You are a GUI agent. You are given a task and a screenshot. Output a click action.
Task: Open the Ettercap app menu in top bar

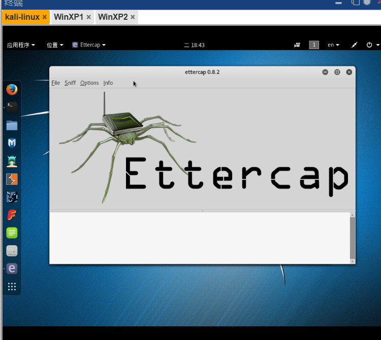click(89, 45)
